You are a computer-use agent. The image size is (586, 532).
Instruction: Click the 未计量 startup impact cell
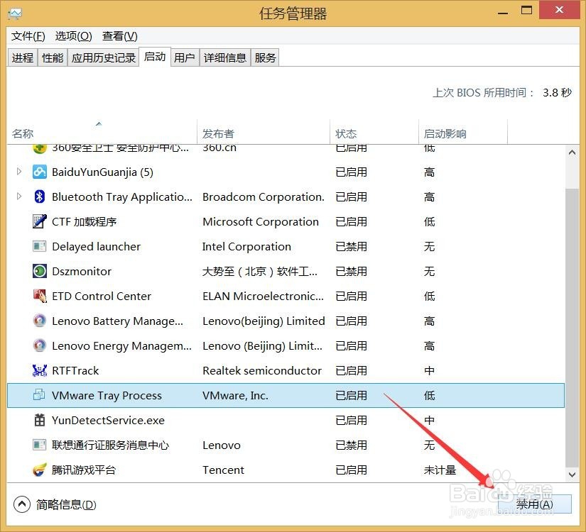[x=440, y=470]
